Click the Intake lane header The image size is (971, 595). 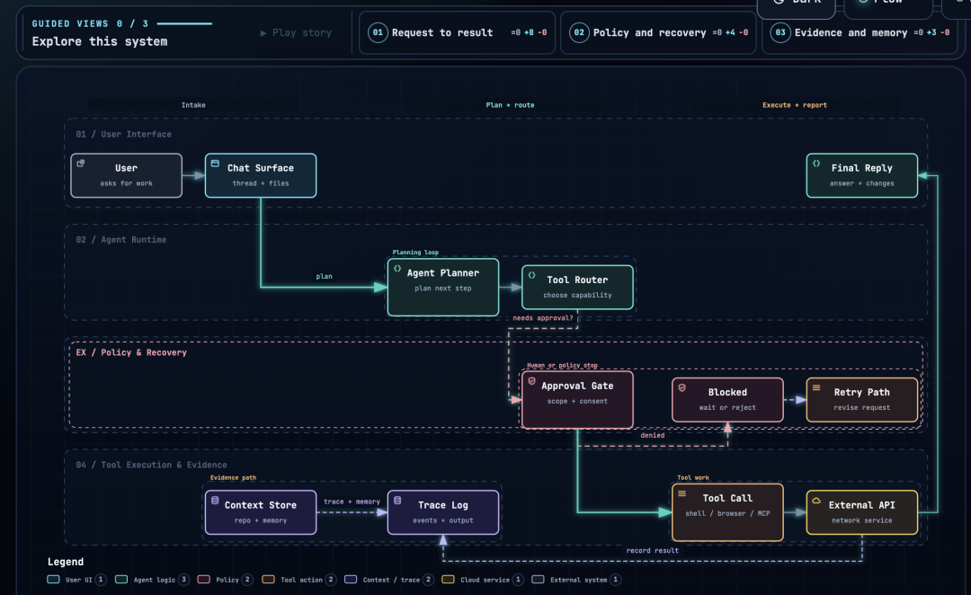point(193,105)
